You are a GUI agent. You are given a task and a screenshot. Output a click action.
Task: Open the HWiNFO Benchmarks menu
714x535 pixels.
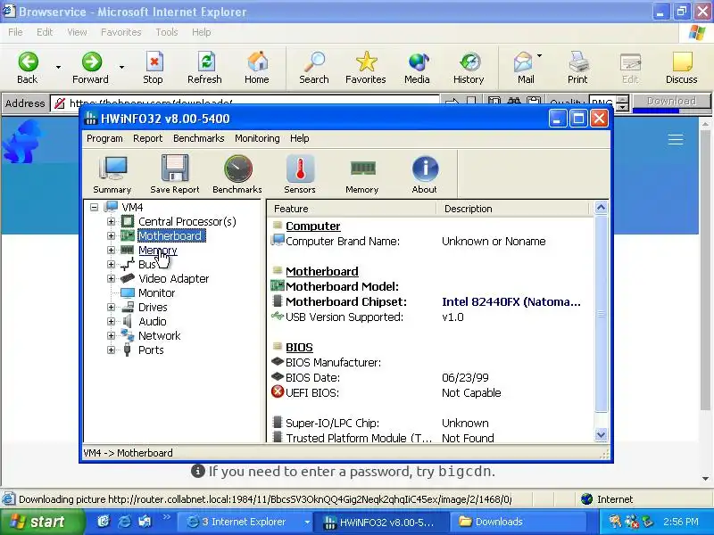[198, 138]
